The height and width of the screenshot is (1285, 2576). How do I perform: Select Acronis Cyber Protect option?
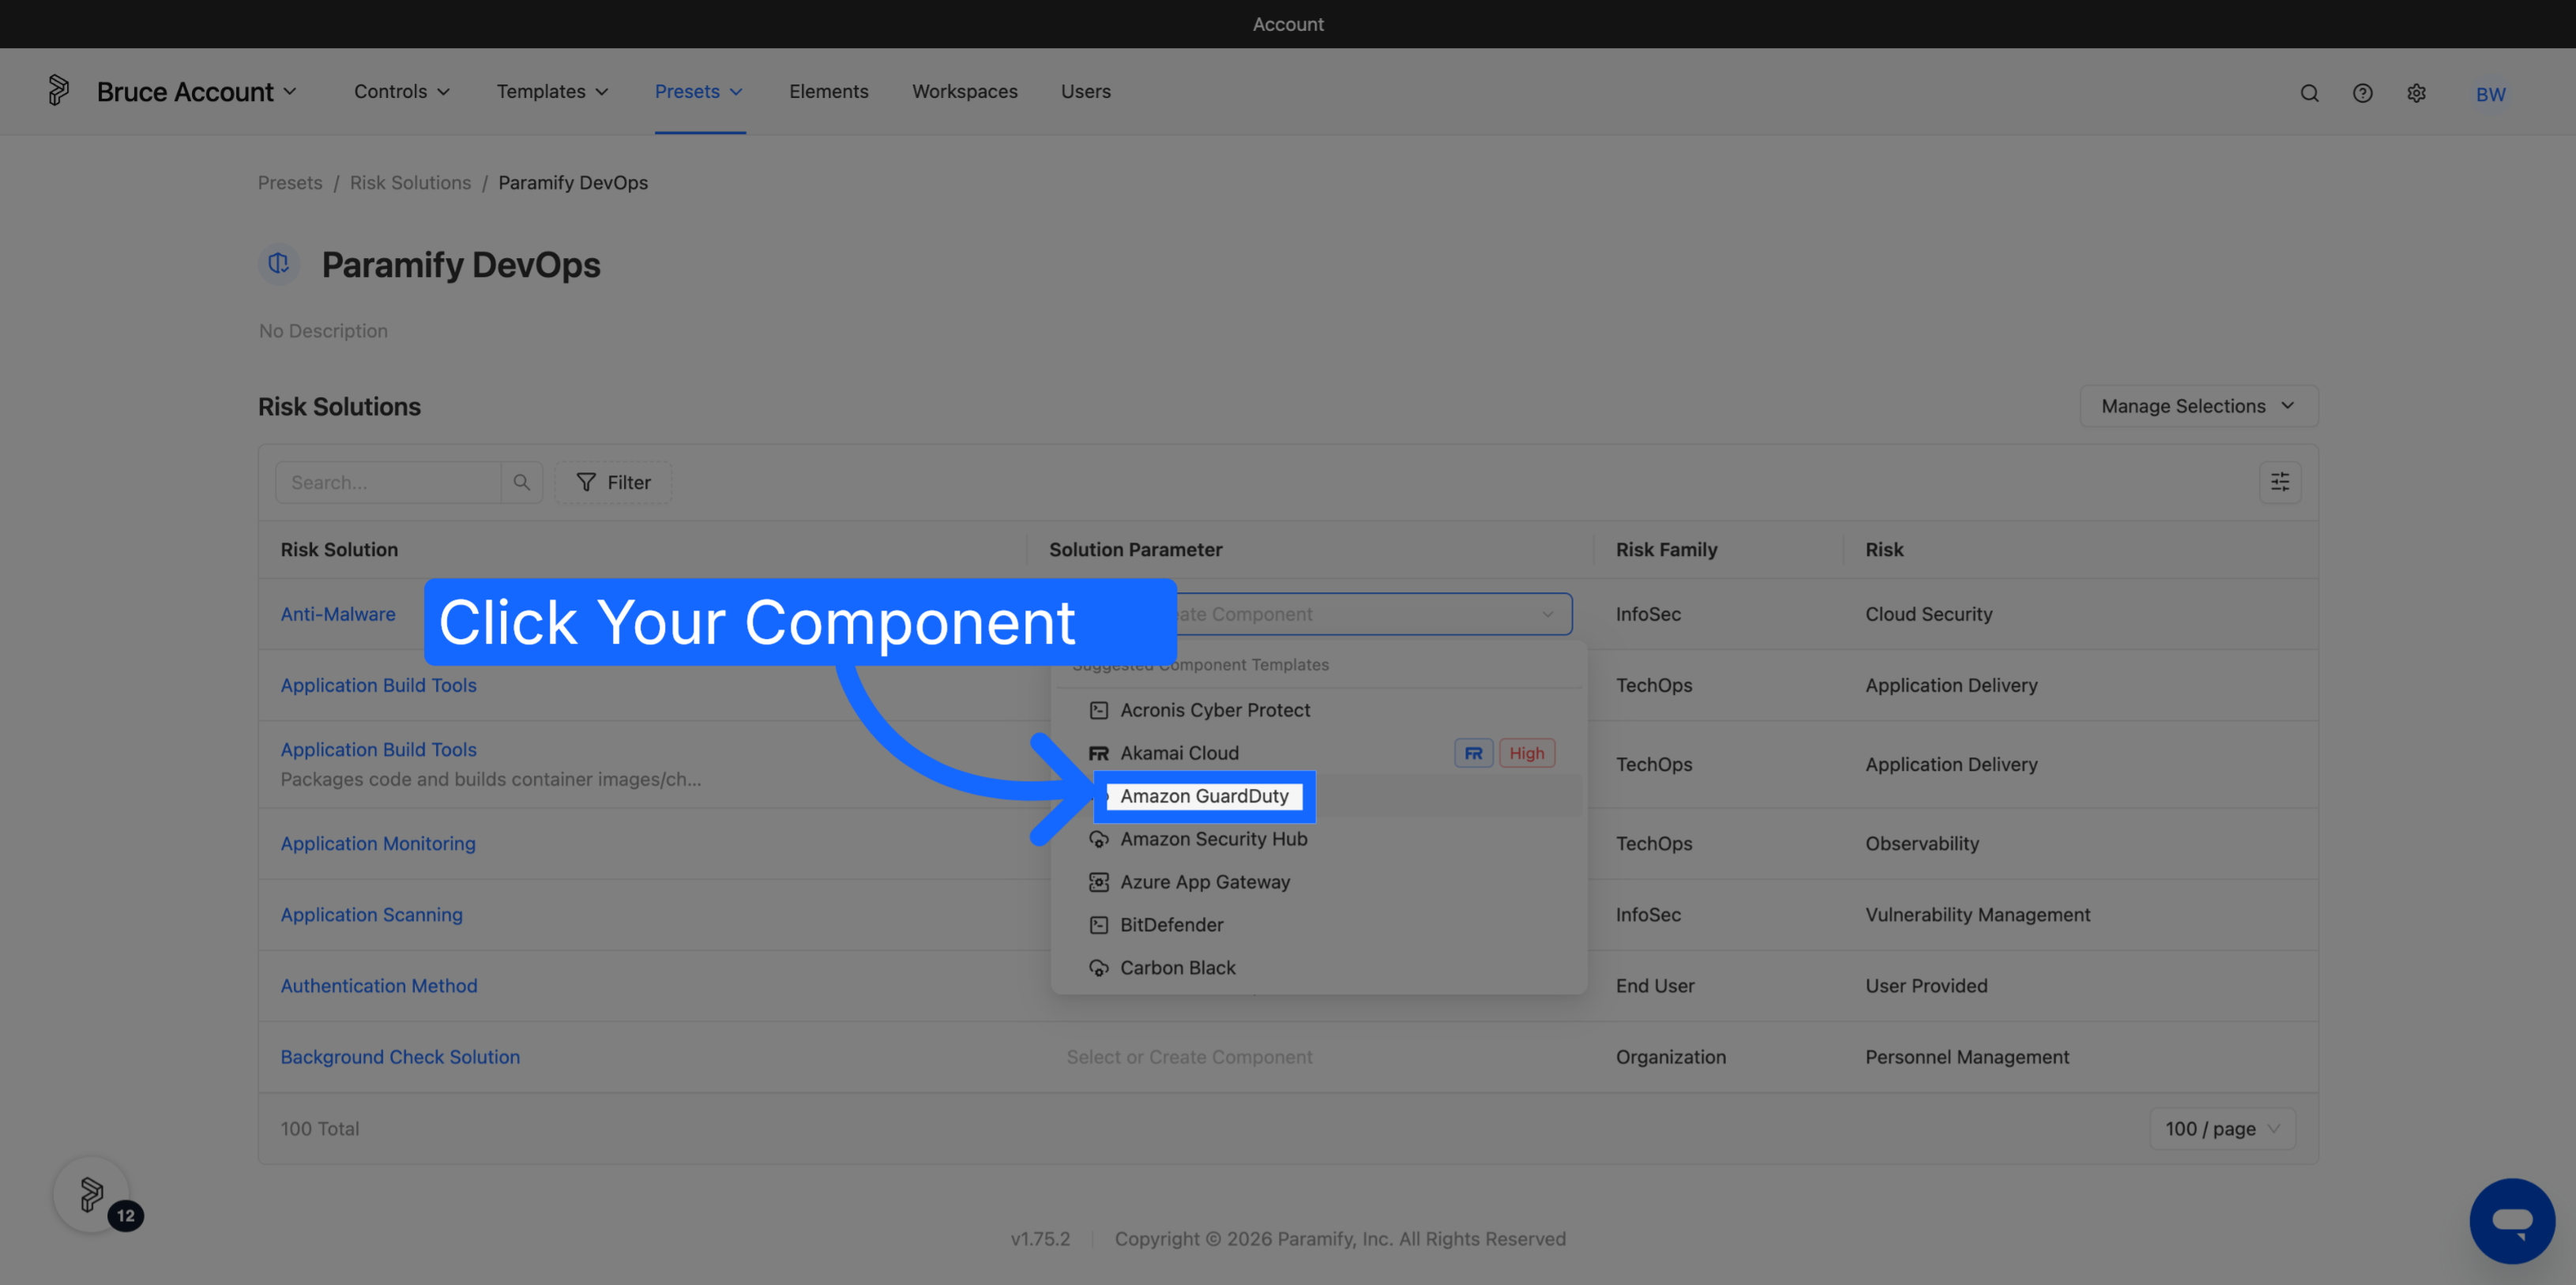tap(1318, 710)
